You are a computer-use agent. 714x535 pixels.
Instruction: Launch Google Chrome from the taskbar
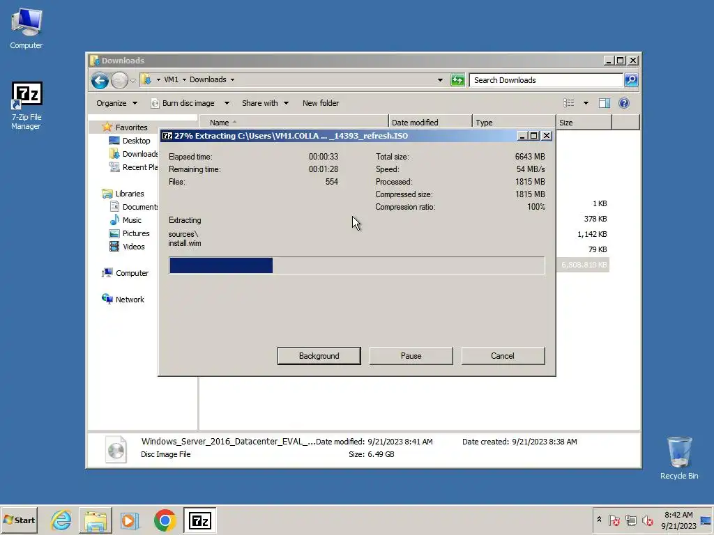coord(165,520)
